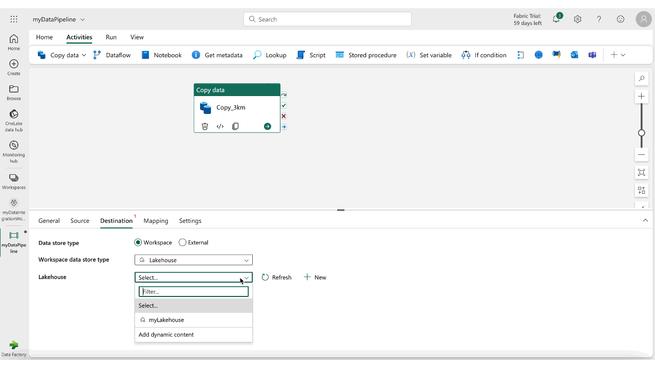Add a Web activity (globe icon)
The image size is (655, 368).
click(538, 55)
